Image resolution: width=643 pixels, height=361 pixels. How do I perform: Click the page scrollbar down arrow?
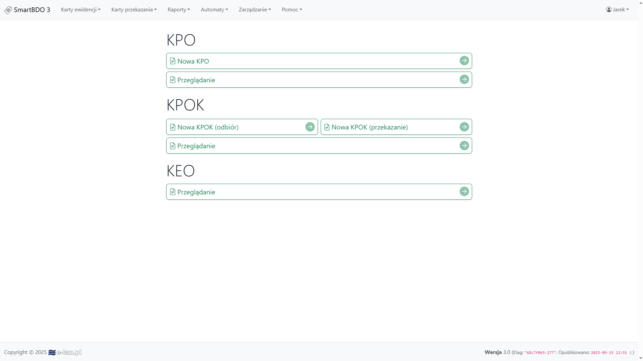641,358
